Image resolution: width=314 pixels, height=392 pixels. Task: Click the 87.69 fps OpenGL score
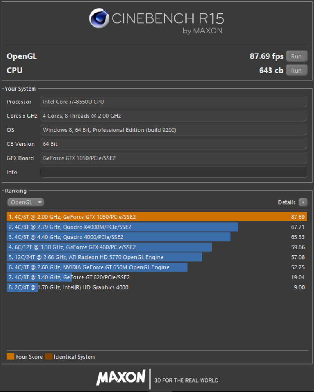(267, 56)
